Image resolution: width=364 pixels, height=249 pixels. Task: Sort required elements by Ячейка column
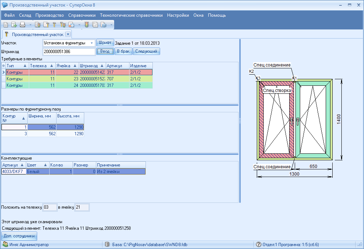[x=67, y=66]
